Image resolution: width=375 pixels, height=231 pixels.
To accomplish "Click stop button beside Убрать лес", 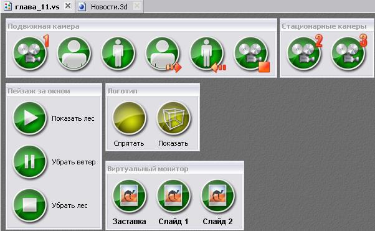I will 30,205.
